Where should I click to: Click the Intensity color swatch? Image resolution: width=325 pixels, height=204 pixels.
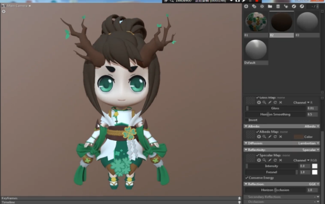(x=315, y=166)
